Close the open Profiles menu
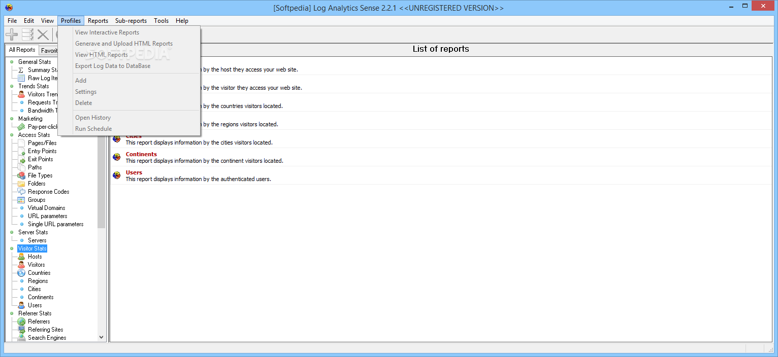Screen dimensions: 778x357 point(71,21)
